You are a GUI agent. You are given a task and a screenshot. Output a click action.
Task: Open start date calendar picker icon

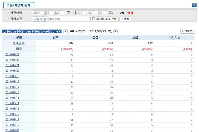coord(69,13)
